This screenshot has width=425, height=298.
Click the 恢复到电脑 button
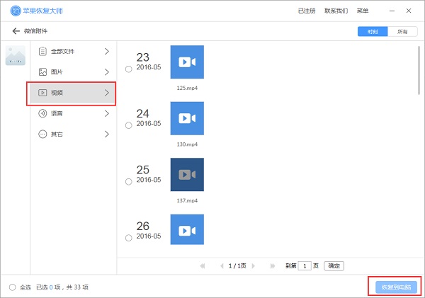coord(396,287)
